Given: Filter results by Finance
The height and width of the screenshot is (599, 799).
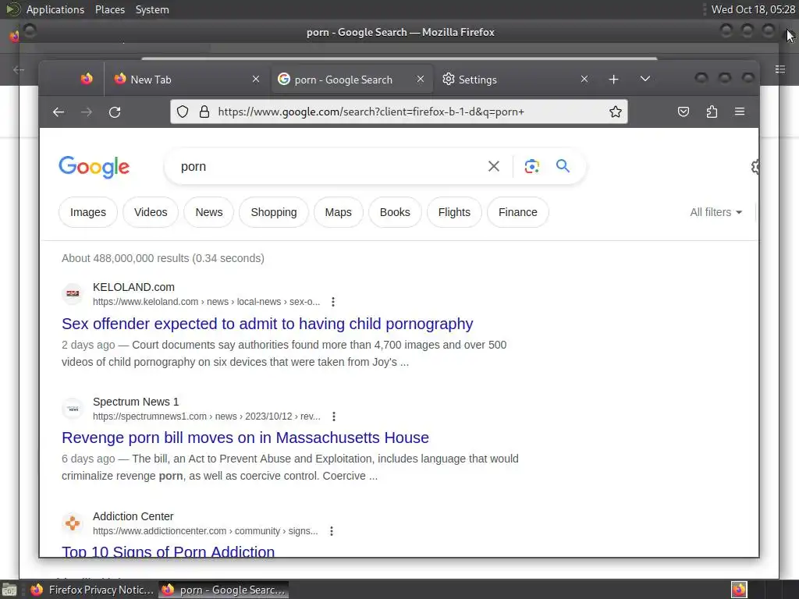Looking at the screenshot, I should pyautogui.click(x=518, y=212).
